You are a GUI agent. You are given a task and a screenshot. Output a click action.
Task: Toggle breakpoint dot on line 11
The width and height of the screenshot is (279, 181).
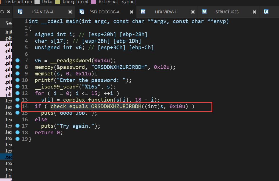17,87
